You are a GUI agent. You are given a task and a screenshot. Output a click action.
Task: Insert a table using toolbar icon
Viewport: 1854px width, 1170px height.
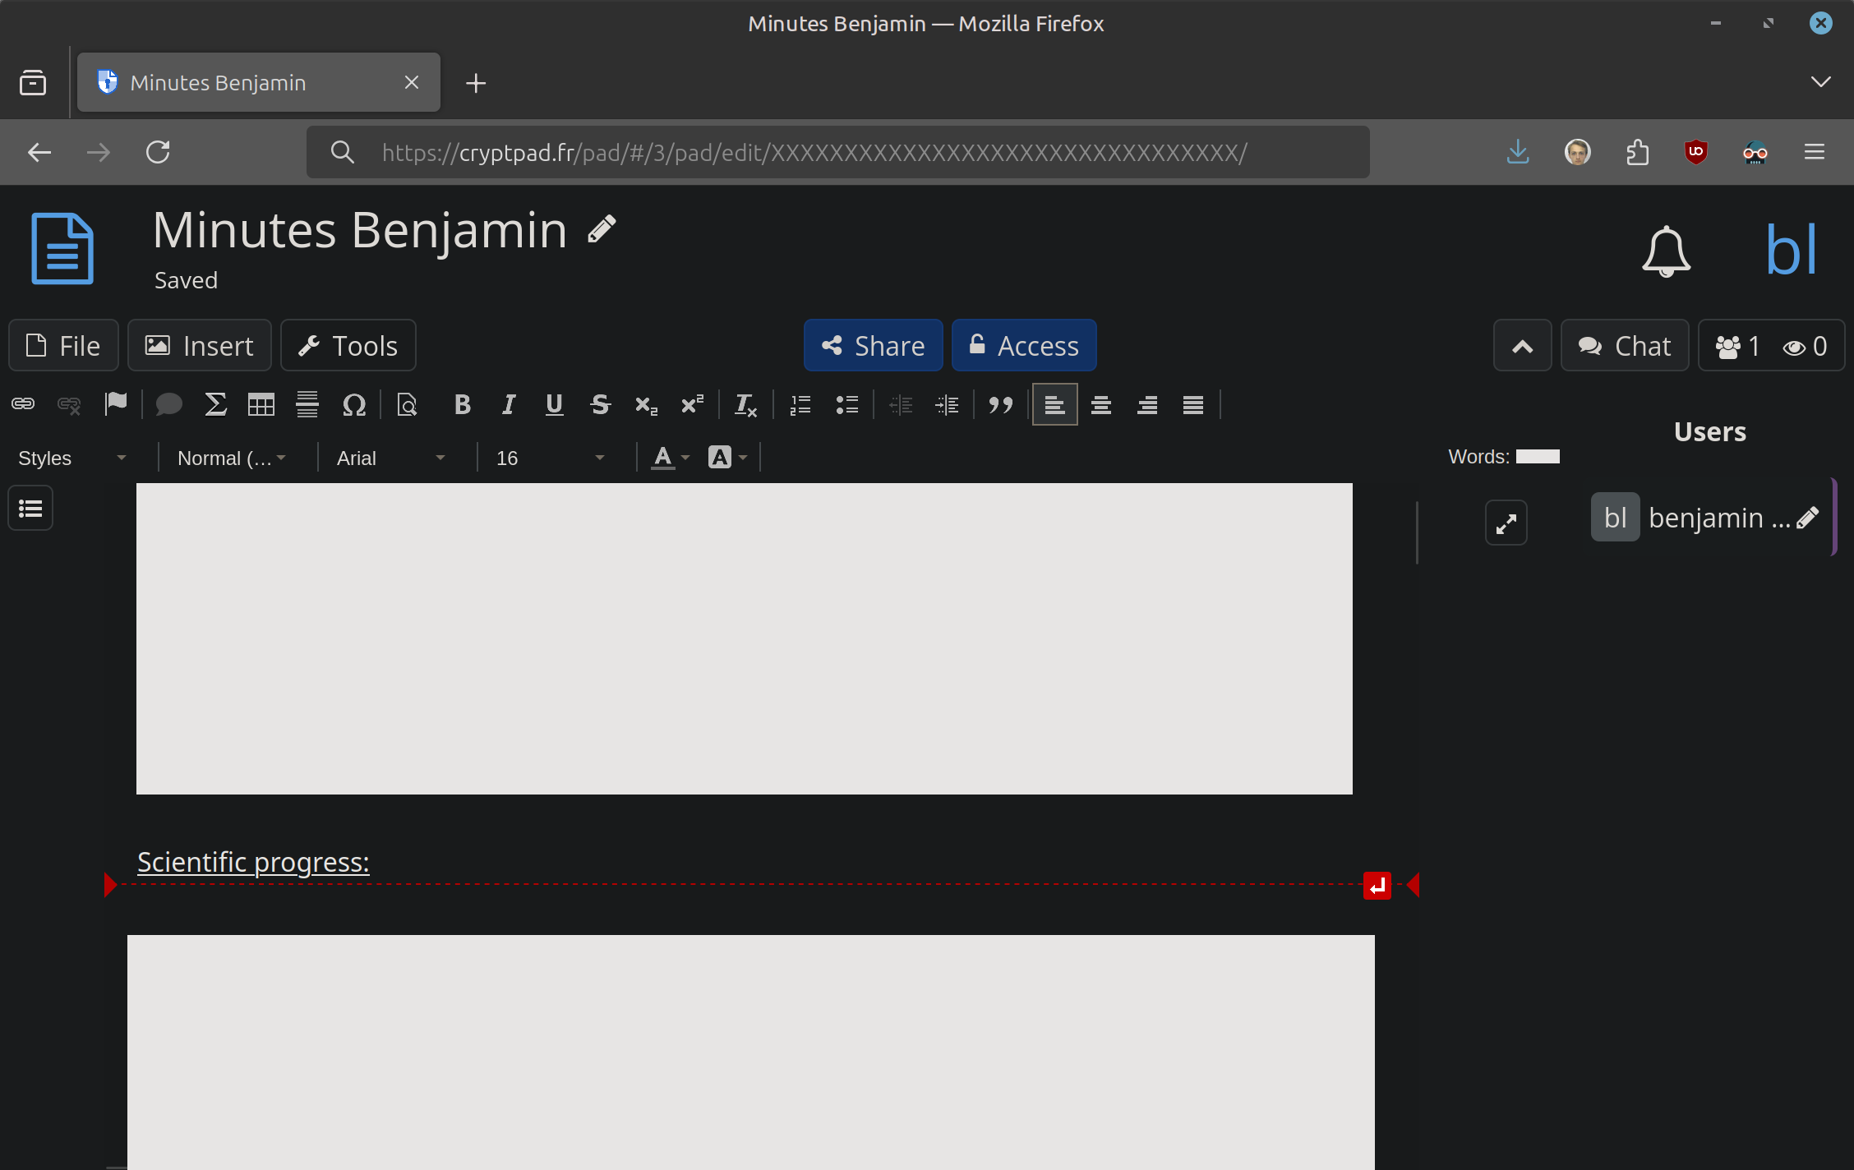pos(261,404)
